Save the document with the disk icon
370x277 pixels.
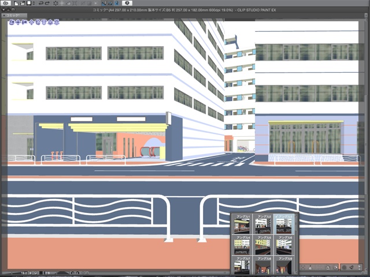28,3
